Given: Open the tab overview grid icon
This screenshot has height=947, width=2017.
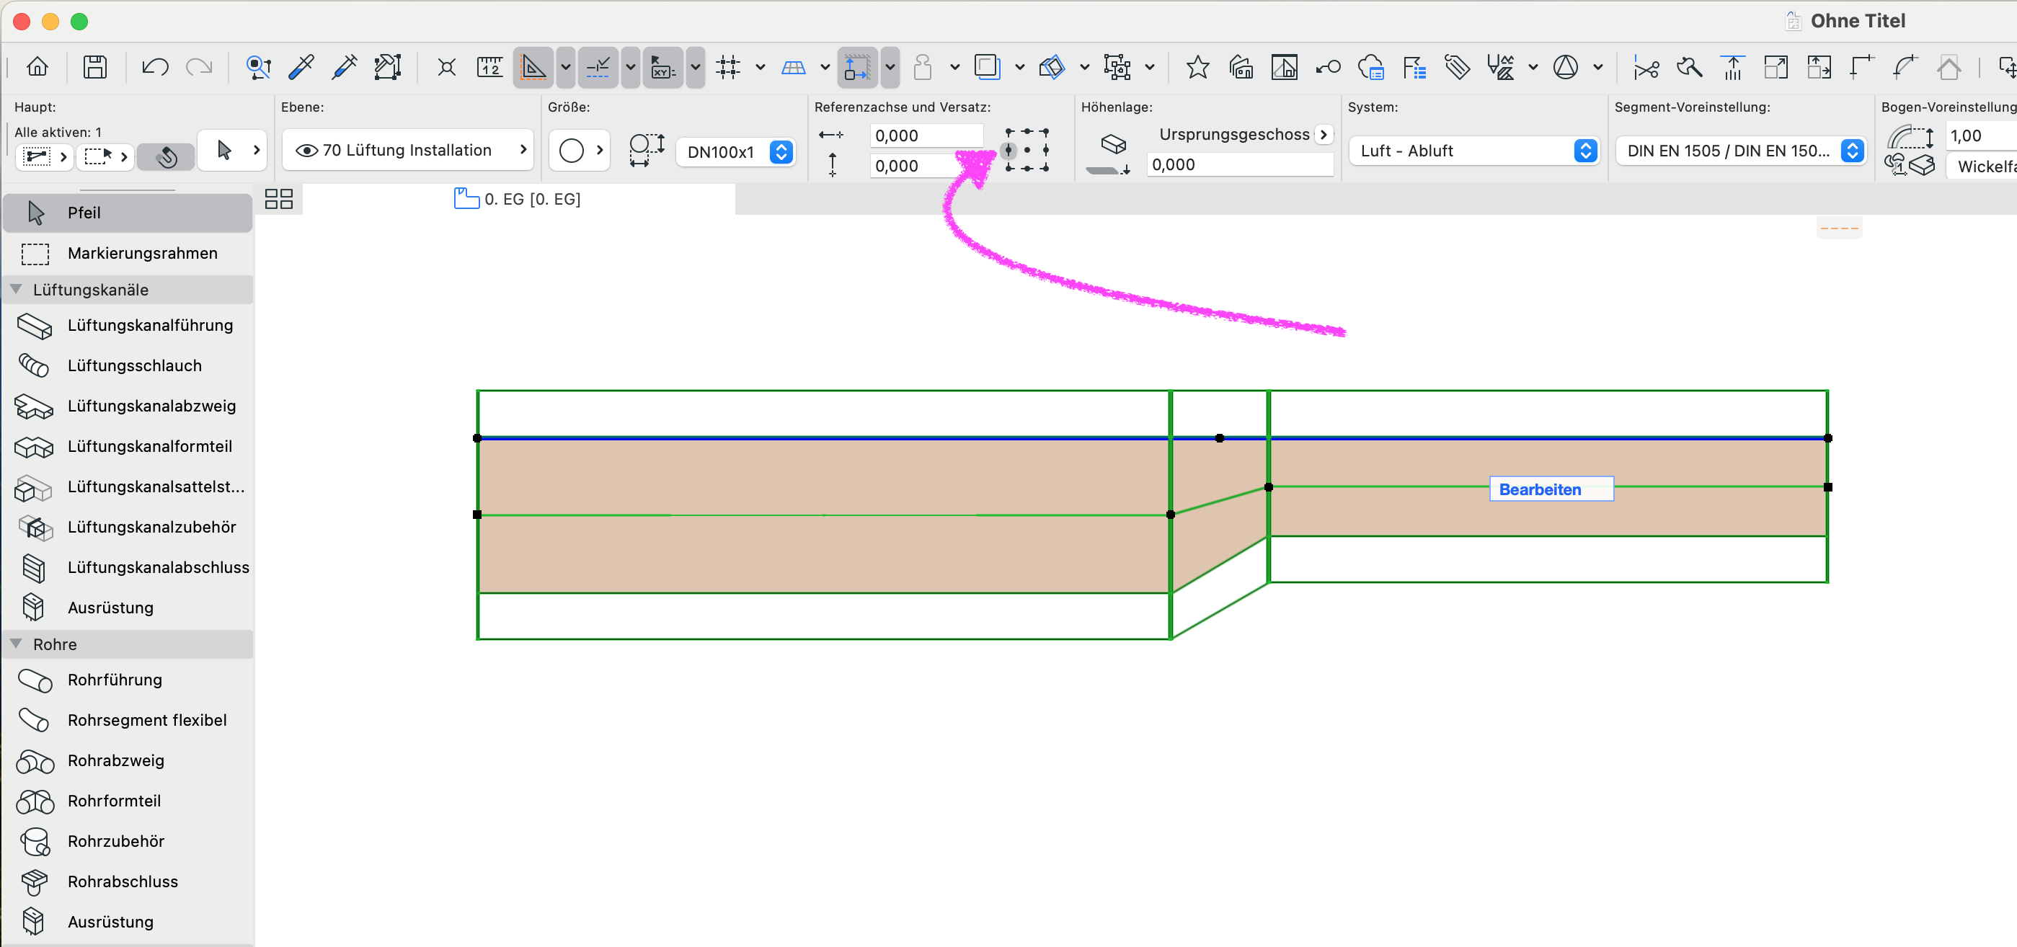Looking at the screenshot, I should pyautogui.click(x=279, y=200).
